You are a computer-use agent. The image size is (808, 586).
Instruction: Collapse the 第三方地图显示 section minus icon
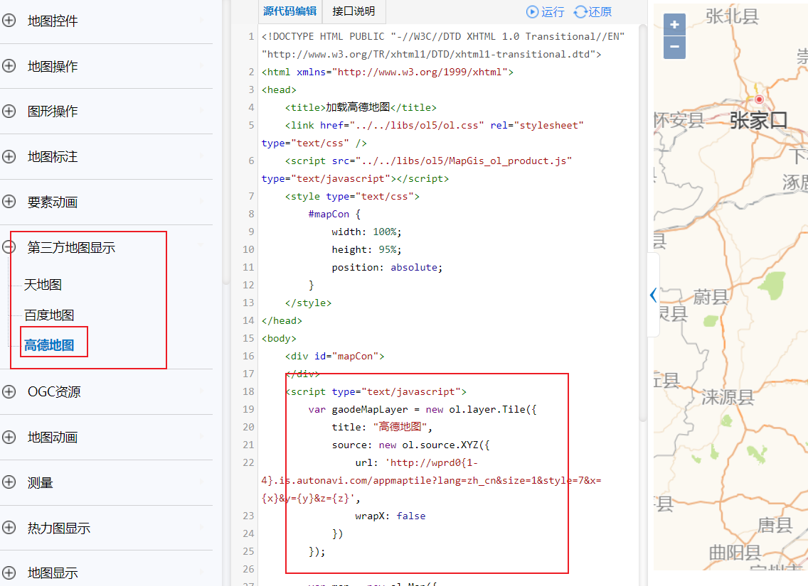tap(9, 247)
